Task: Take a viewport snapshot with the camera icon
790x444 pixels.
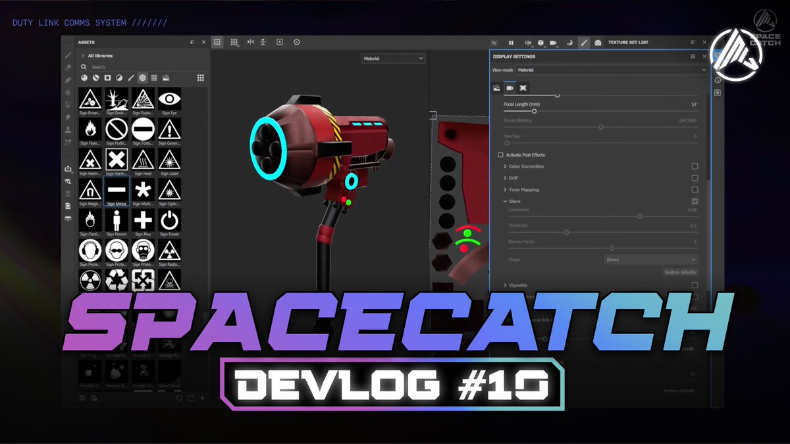Action: [597, 42]
